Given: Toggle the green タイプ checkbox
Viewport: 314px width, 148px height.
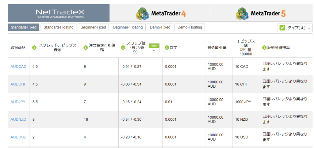Looking at the screenshot, I should (282, 28).
